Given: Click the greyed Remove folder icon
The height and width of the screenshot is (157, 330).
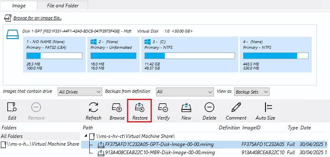Looking at the screenshot, I should click(36, 107).
